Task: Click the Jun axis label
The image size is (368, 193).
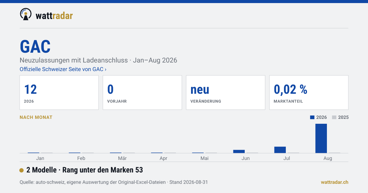Action: pyautogui.click(x=246, y=158)
